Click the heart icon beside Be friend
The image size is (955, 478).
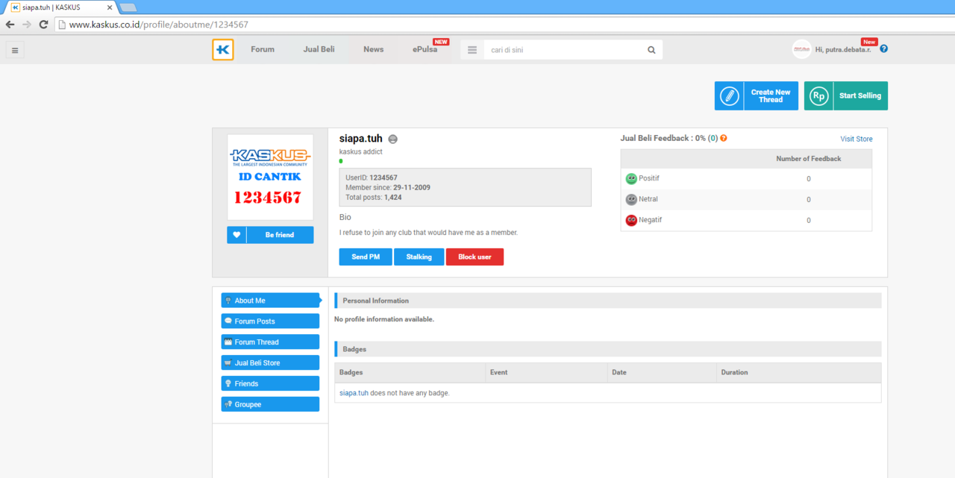237,235
